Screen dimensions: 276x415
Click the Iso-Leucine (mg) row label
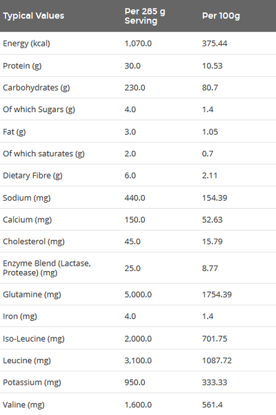point(34,339)
